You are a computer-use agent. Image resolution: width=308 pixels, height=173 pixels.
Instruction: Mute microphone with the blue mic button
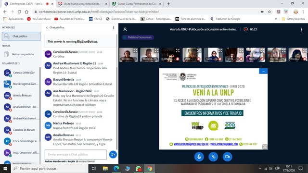point(199,157)
